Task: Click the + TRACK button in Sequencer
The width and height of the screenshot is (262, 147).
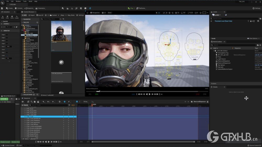Action: [25, 105]
